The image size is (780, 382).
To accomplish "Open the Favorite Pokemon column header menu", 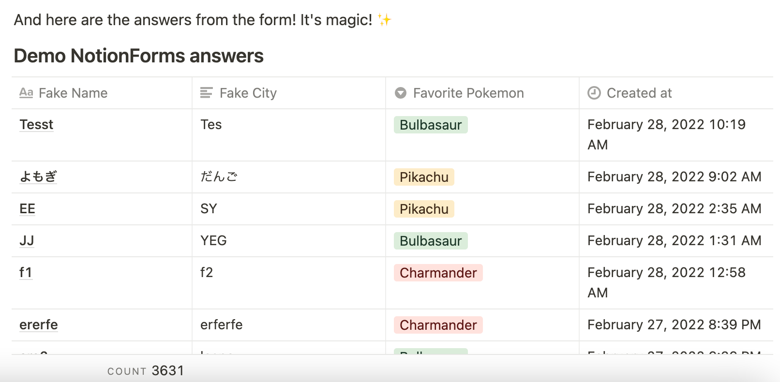I will tap(468, 93).
